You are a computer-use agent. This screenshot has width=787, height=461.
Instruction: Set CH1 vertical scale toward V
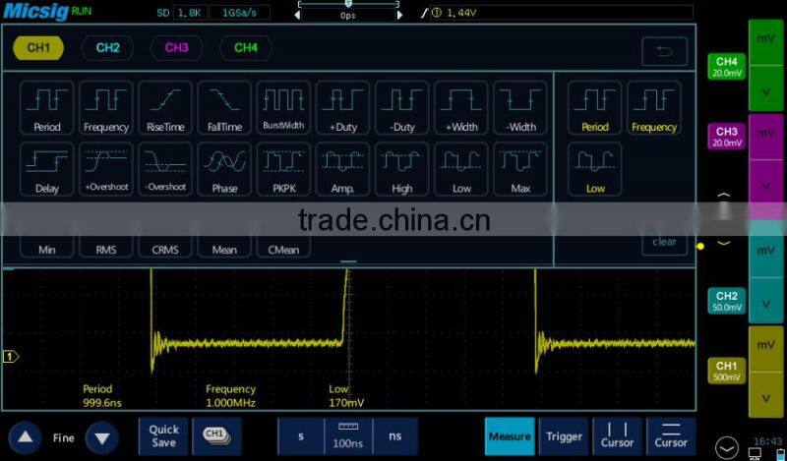(766, 395)
